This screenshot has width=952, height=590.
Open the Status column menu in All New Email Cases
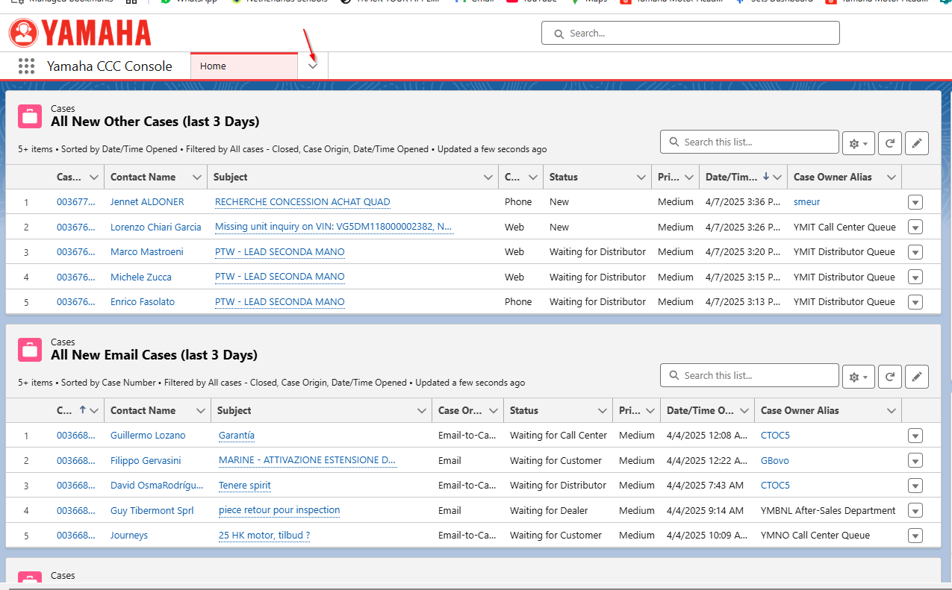pos(603,410)
